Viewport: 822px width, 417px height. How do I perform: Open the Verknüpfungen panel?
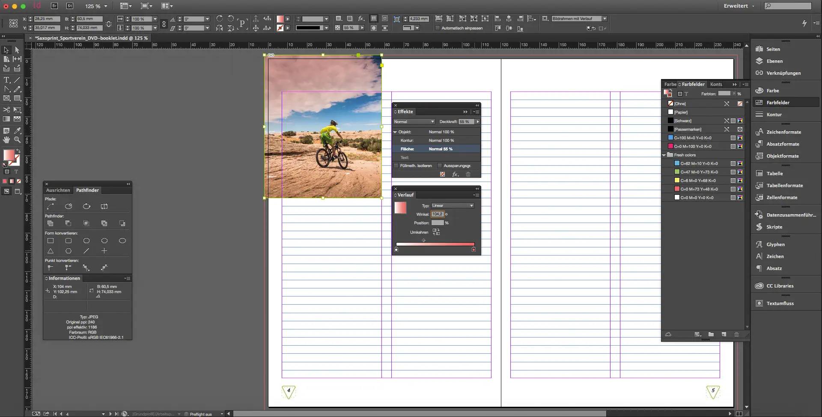pyautogui.click(x=783, y=73)
